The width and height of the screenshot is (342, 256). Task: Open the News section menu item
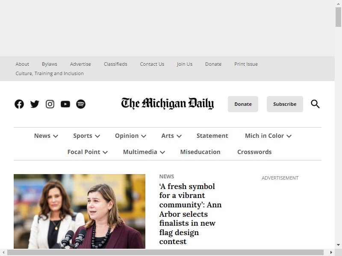[42, 136]
